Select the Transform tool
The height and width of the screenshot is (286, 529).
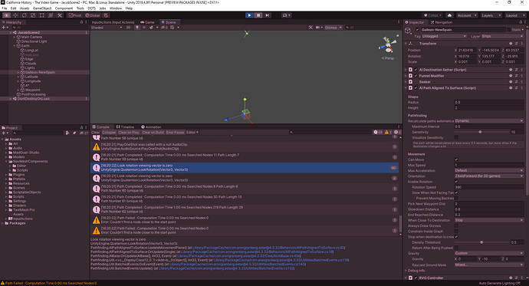51,15
